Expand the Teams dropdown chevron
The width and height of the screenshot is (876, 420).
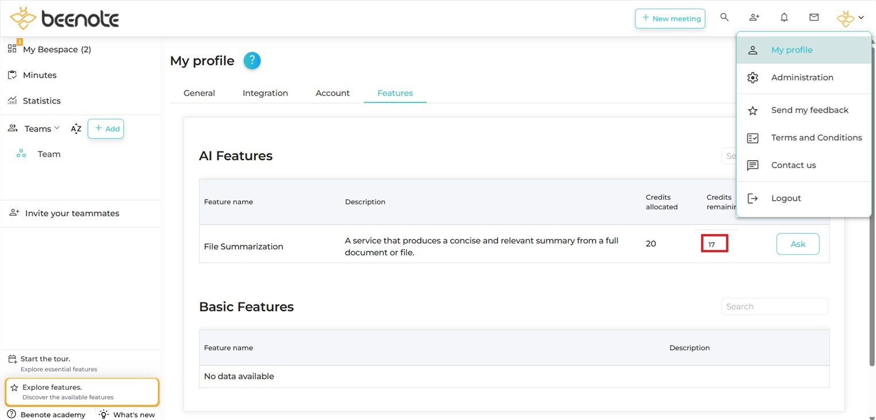pyautogui.click(x=57, y=129)
